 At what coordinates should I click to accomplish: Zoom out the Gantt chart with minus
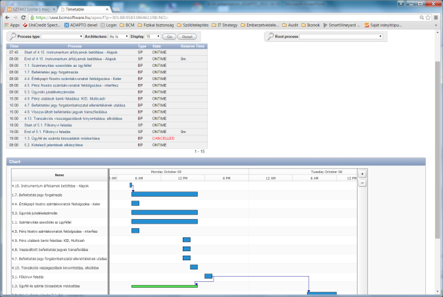362,183
